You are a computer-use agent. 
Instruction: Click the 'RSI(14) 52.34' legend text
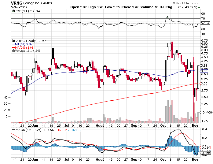pyautogui.click(x=28, y=11)
